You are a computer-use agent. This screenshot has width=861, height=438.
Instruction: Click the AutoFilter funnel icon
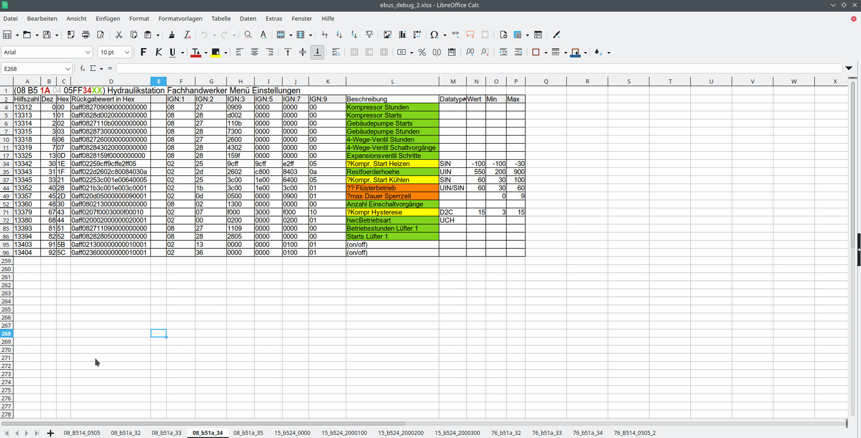click(369, 35)
